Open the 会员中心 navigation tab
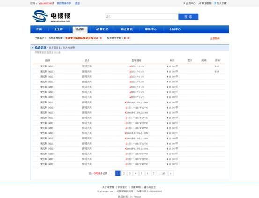This screenshot has width=259, height=198. pos(175,29)
